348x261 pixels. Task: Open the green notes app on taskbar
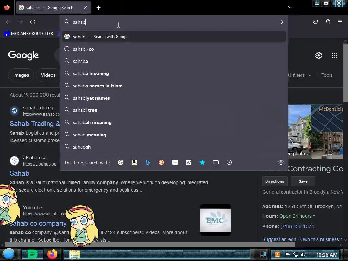(x=32, y=254)
